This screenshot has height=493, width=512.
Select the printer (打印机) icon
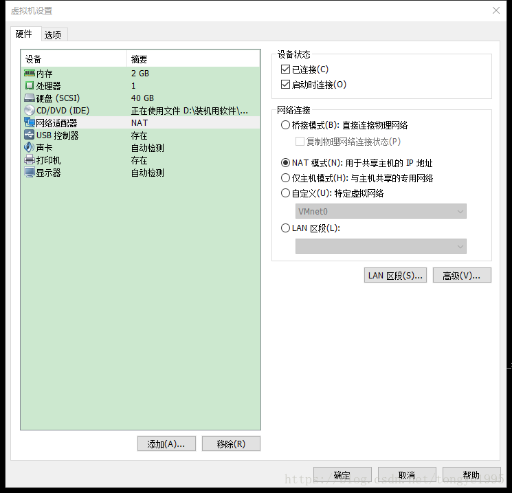click(x=30, y=160)
